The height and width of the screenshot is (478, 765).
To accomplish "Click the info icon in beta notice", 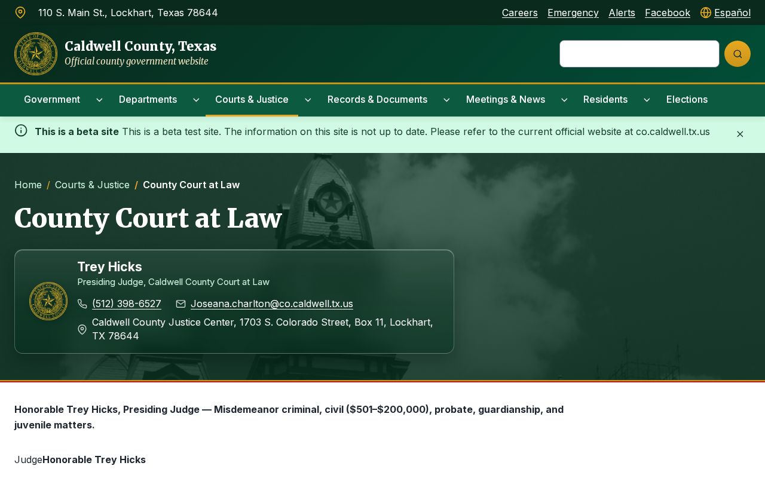I will point(21,130).
